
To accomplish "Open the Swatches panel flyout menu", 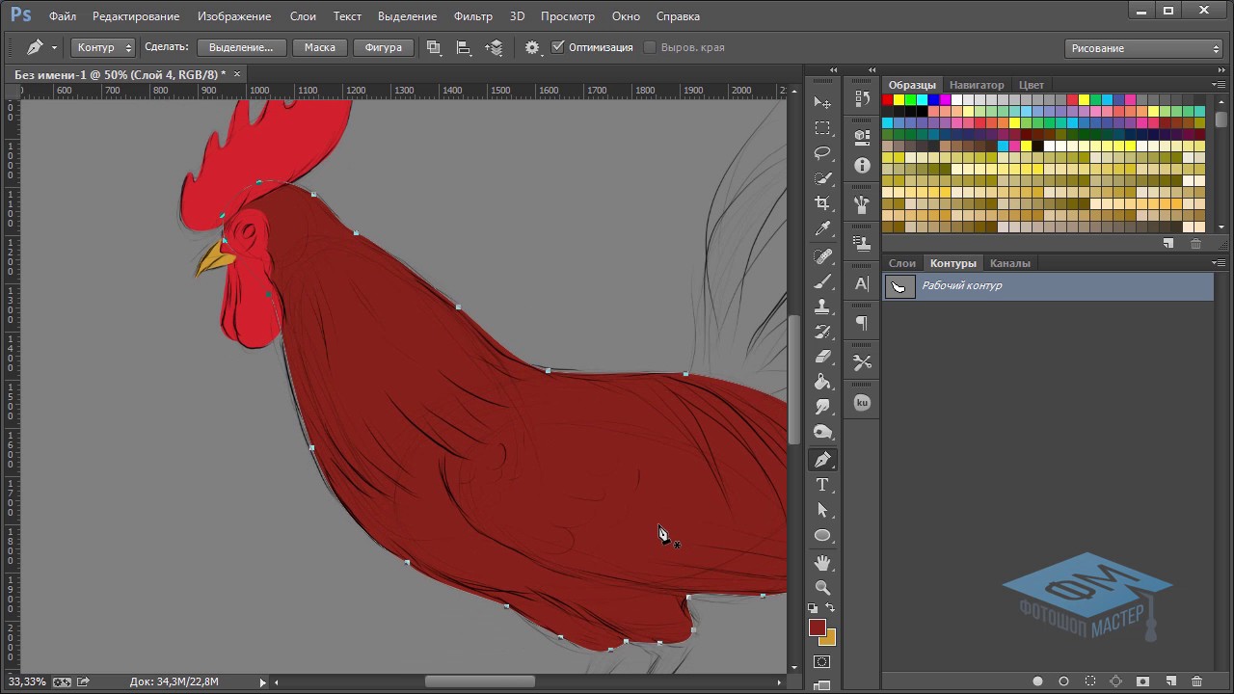I will point(1220,85).
